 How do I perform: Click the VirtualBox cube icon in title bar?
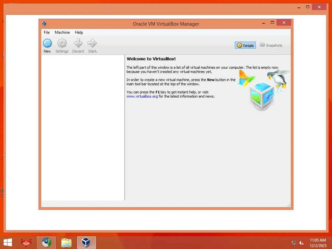pos(44,23)
